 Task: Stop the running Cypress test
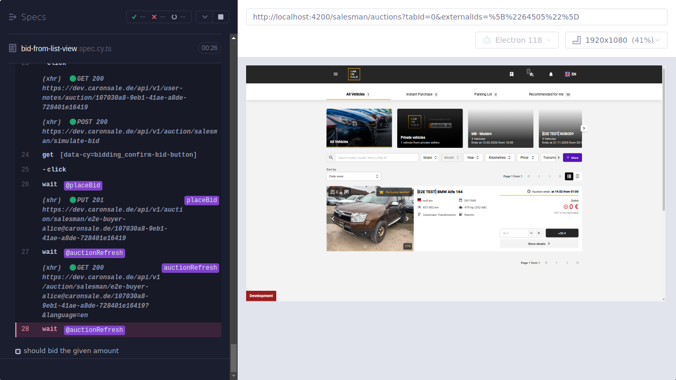(x=220, y=16)
